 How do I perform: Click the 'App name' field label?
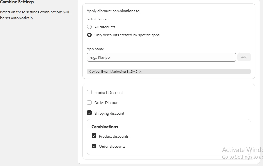95,49
